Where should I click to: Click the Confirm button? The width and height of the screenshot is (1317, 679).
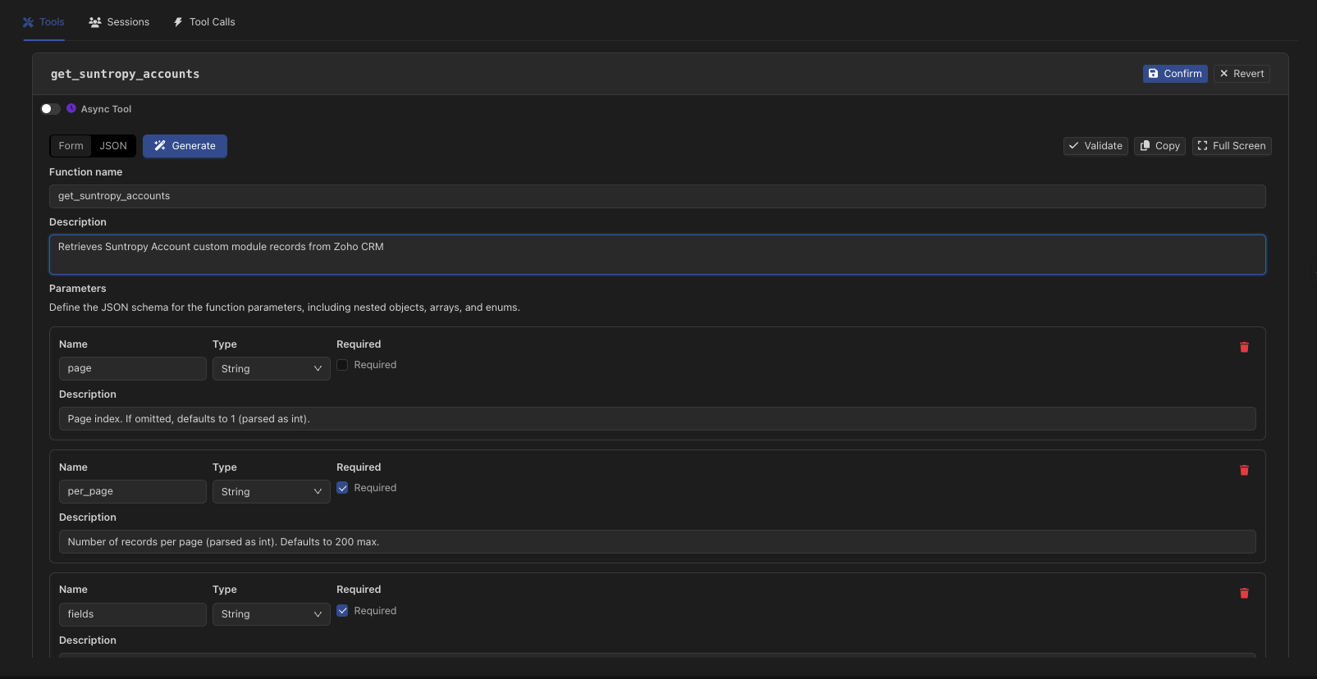pos(1175,74)
